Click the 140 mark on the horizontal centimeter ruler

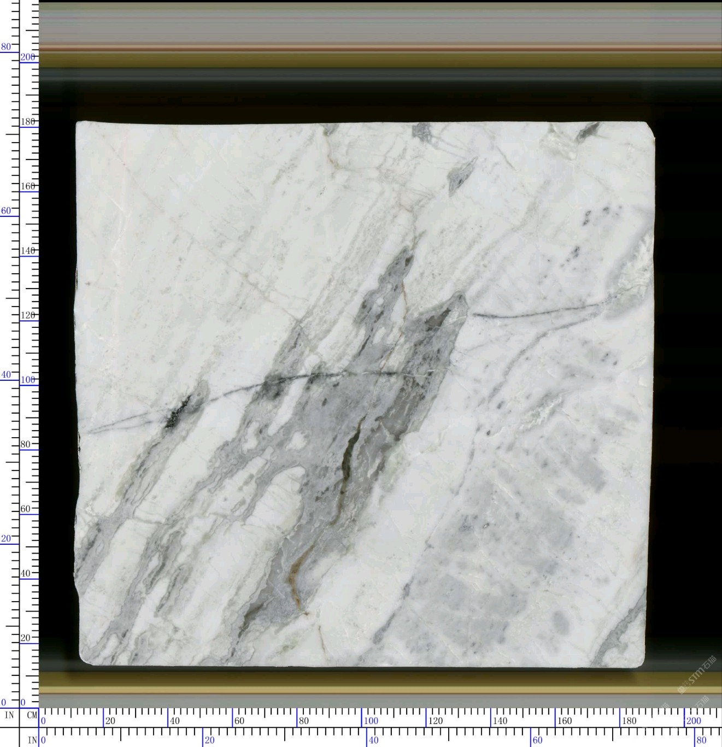[x=500, y=721]
